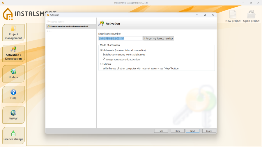Click 'Enter licence number:' label text

(x=110, y=34)
